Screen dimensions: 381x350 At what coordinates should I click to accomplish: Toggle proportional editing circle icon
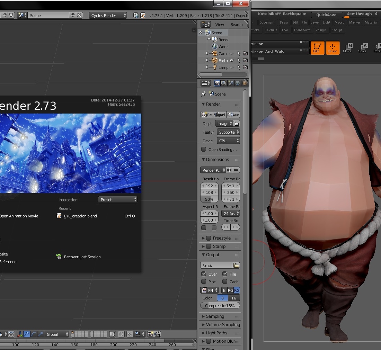click(121, 334)
